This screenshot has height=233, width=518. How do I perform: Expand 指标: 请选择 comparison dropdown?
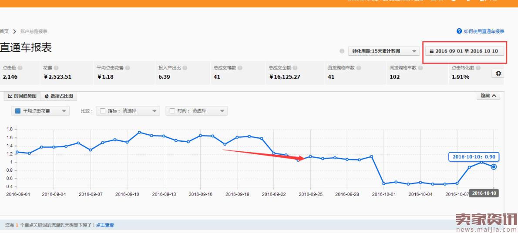128,111
